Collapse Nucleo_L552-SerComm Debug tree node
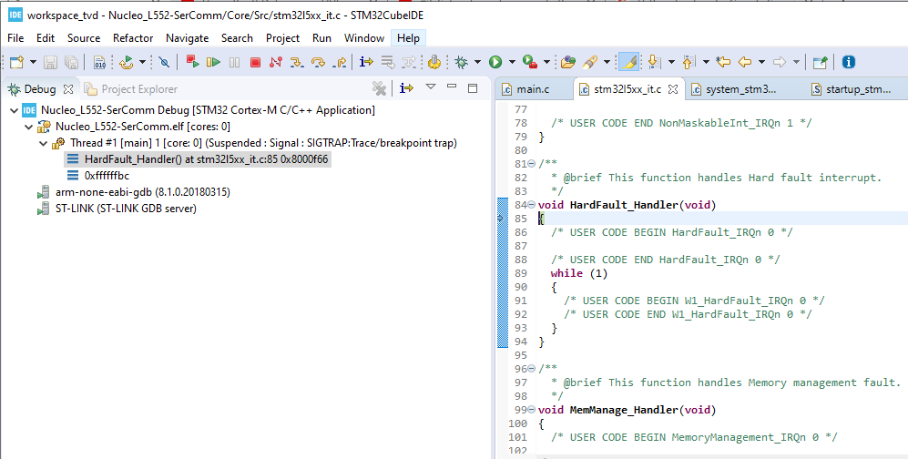 [15, 110]
